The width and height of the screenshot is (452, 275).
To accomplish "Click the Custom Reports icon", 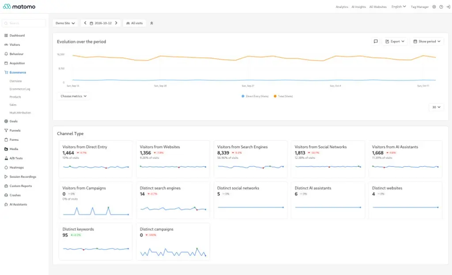I will 6,186.
